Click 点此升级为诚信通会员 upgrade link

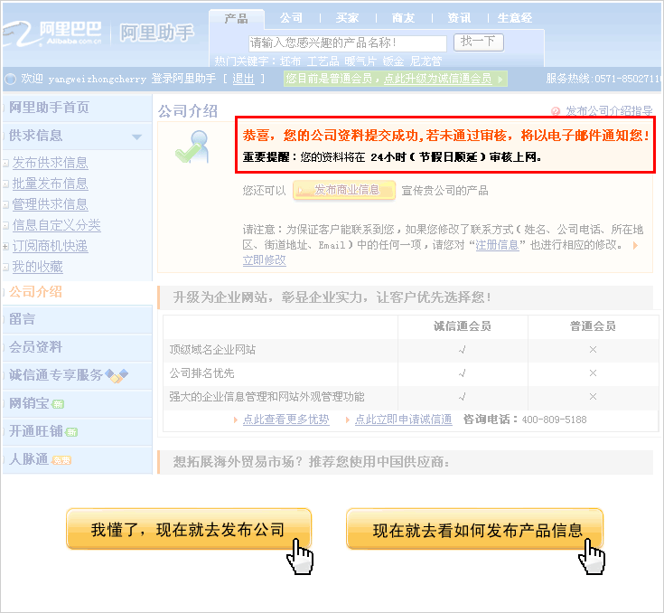[438, 79]
